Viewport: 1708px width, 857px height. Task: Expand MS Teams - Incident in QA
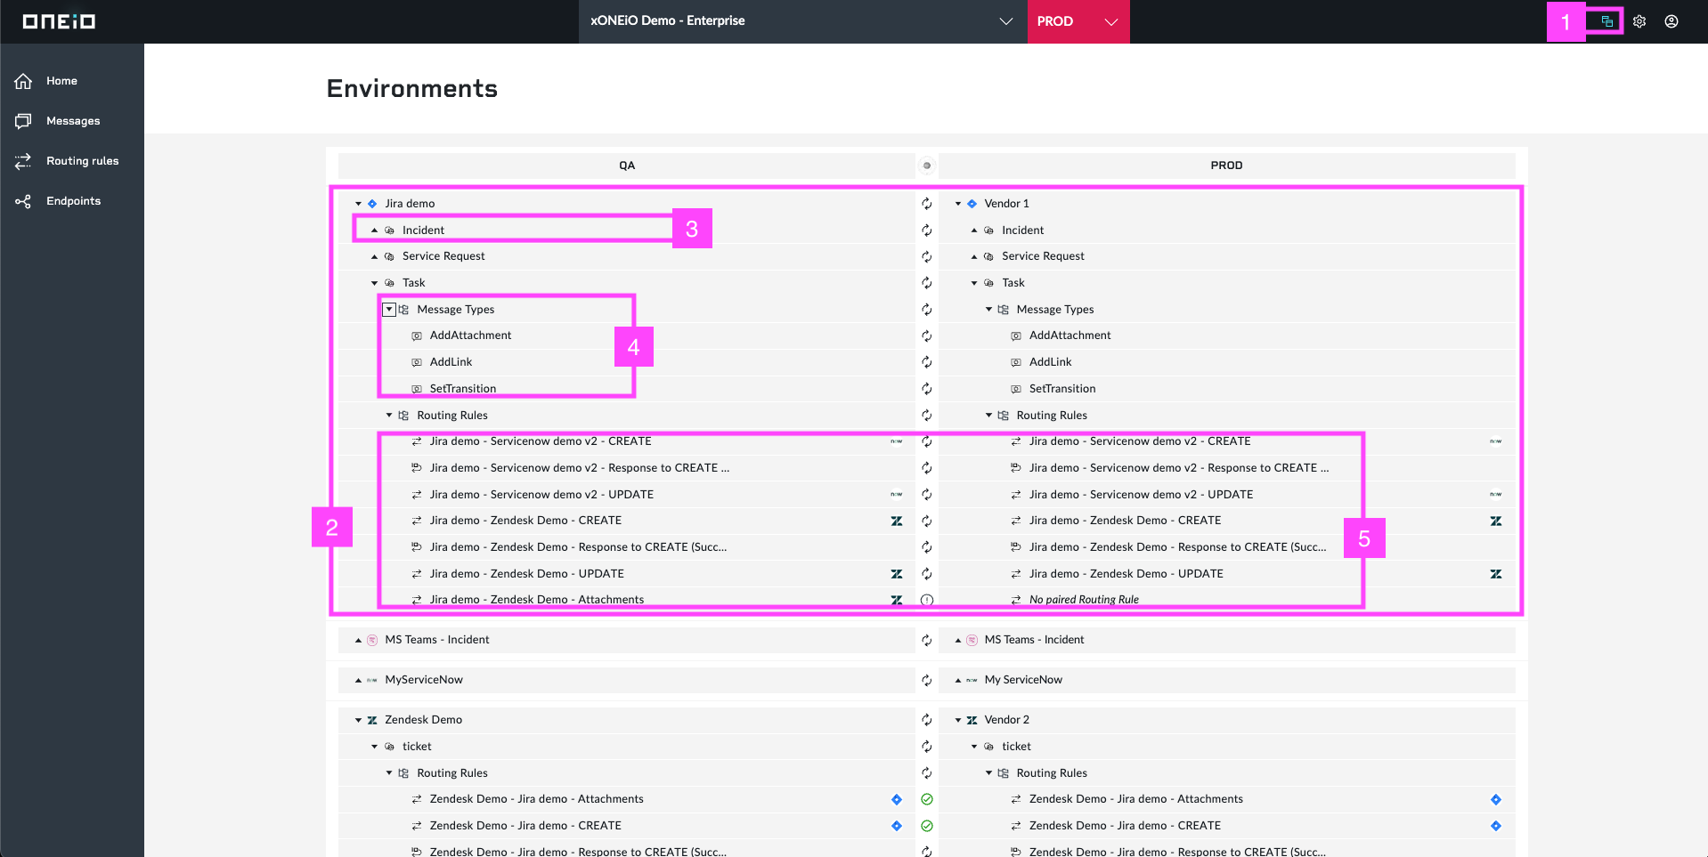(359, 640)
